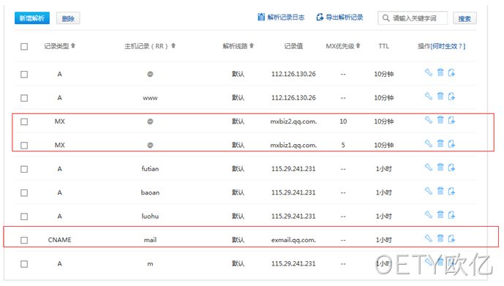Click record value exmail.qq.com.
The width and height of the screenshot is (504, 286).
tap(293, 240)
